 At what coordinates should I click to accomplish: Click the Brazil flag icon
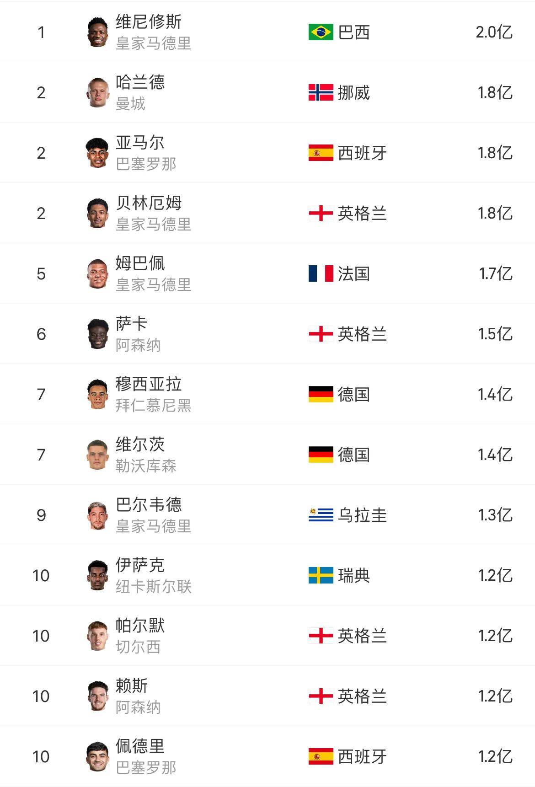(x=321, y=32)
